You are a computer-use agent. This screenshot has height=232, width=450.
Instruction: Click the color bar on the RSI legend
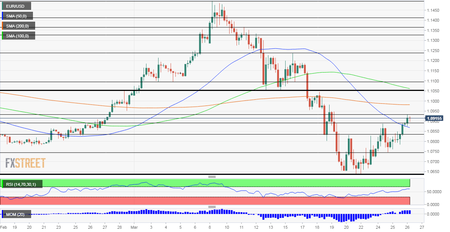3,184
